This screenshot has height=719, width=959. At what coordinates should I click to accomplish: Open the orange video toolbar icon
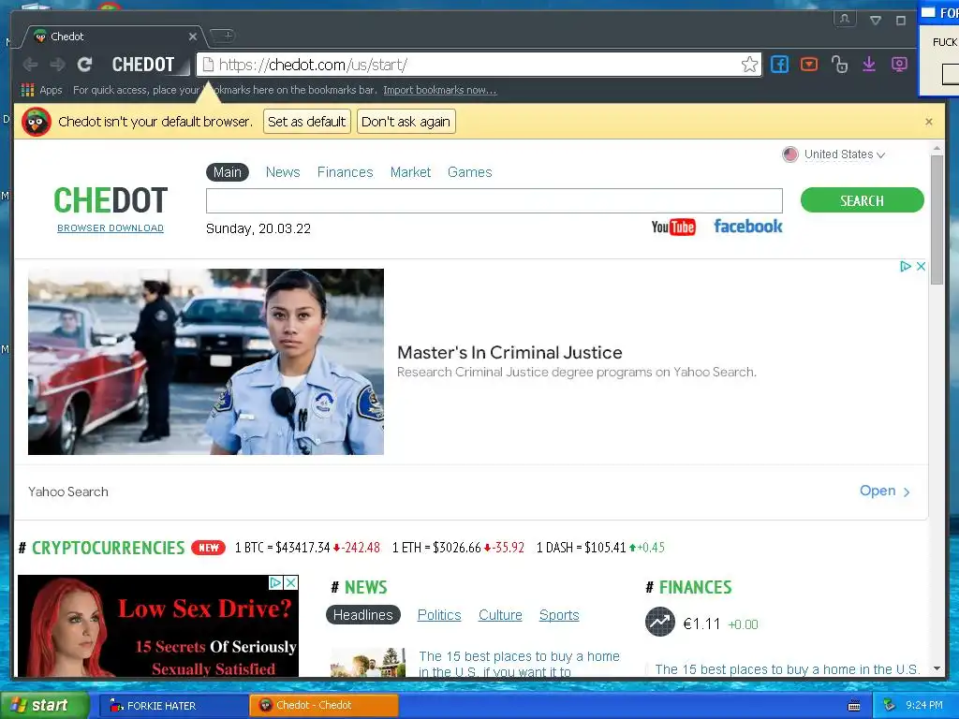pos(809,65)
